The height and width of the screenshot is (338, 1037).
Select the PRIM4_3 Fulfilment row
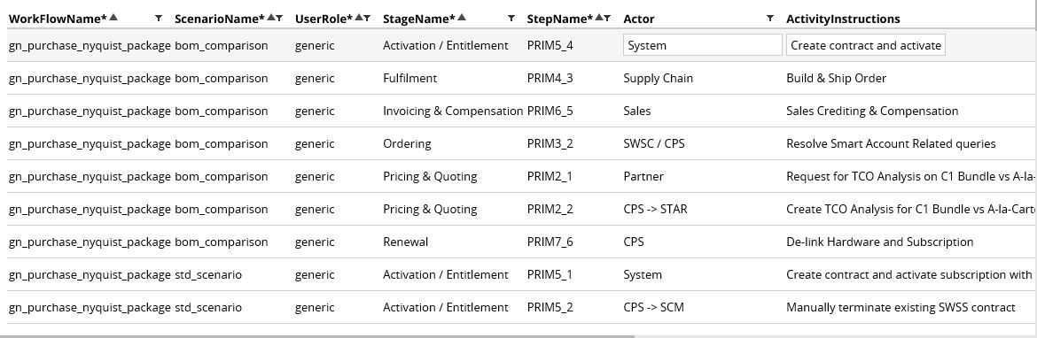tap(518, 78)
